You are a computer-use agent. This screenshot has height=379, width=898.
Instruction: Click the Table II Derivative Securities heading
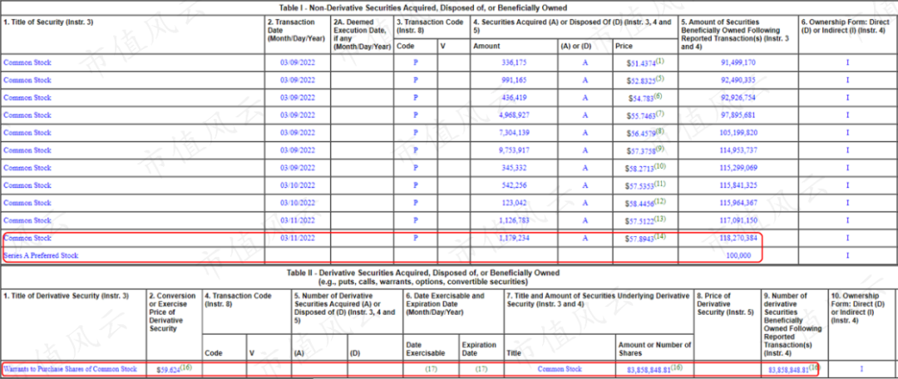click(423, 273)
